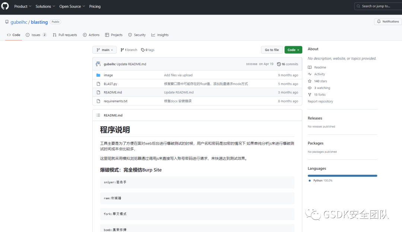This screenshot has width=402, height=232.
Task: Click the README.md file icon
Action: [x=98, y=92]
